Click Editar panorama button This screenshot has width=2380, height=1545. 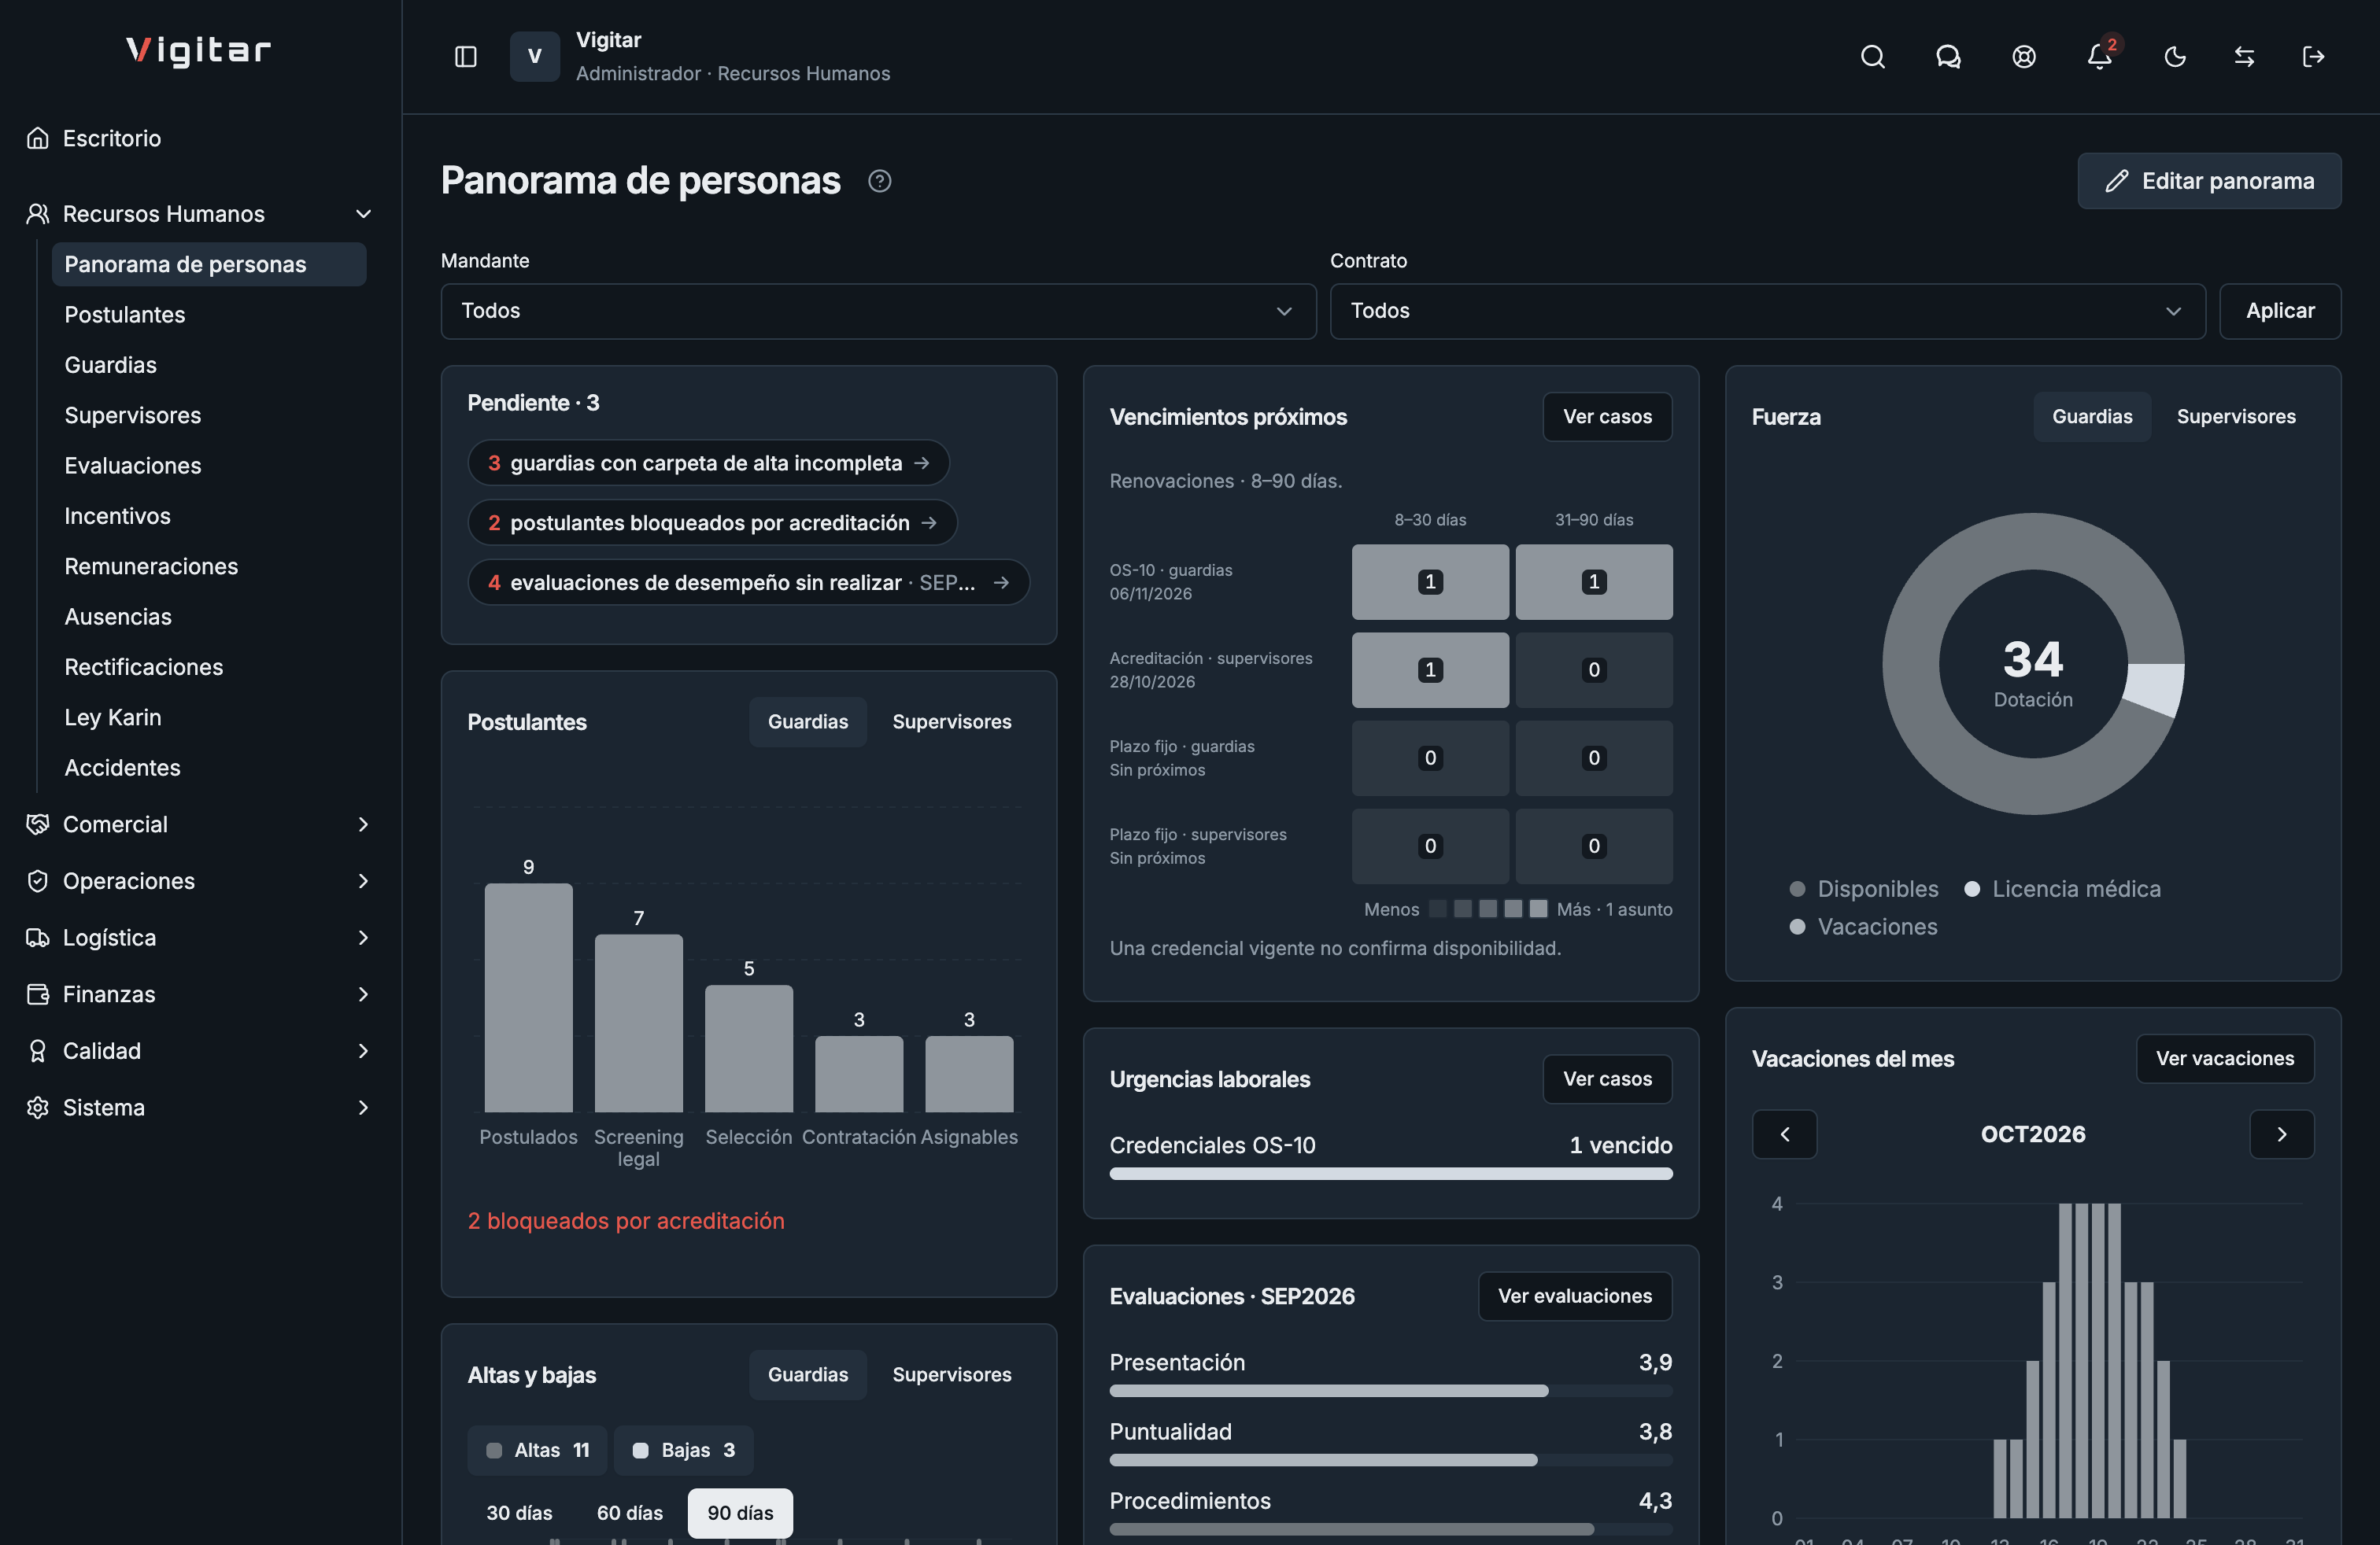click(2209, 181)
